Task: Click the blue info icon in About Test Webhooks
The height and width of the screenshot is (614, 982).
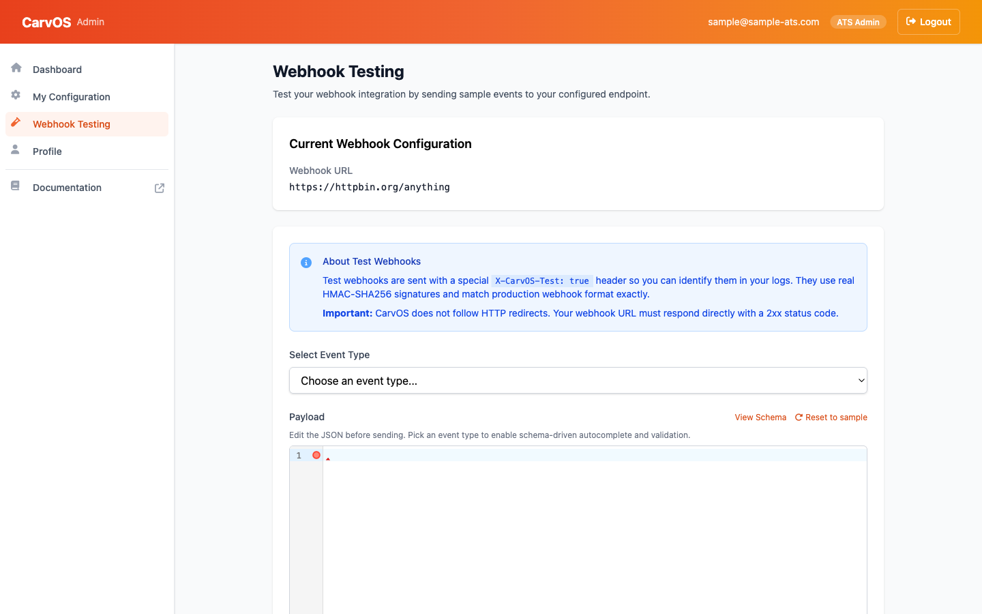Action: [x=306, y=263]
